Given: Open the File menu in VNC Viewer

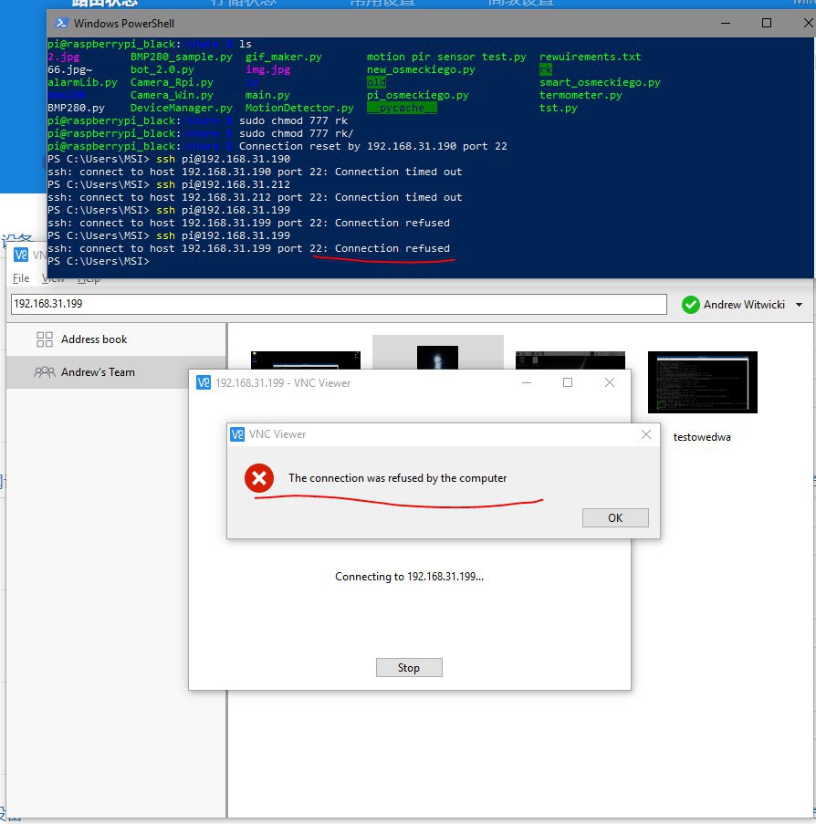Looking at the screenshot, I should (21, 278).
